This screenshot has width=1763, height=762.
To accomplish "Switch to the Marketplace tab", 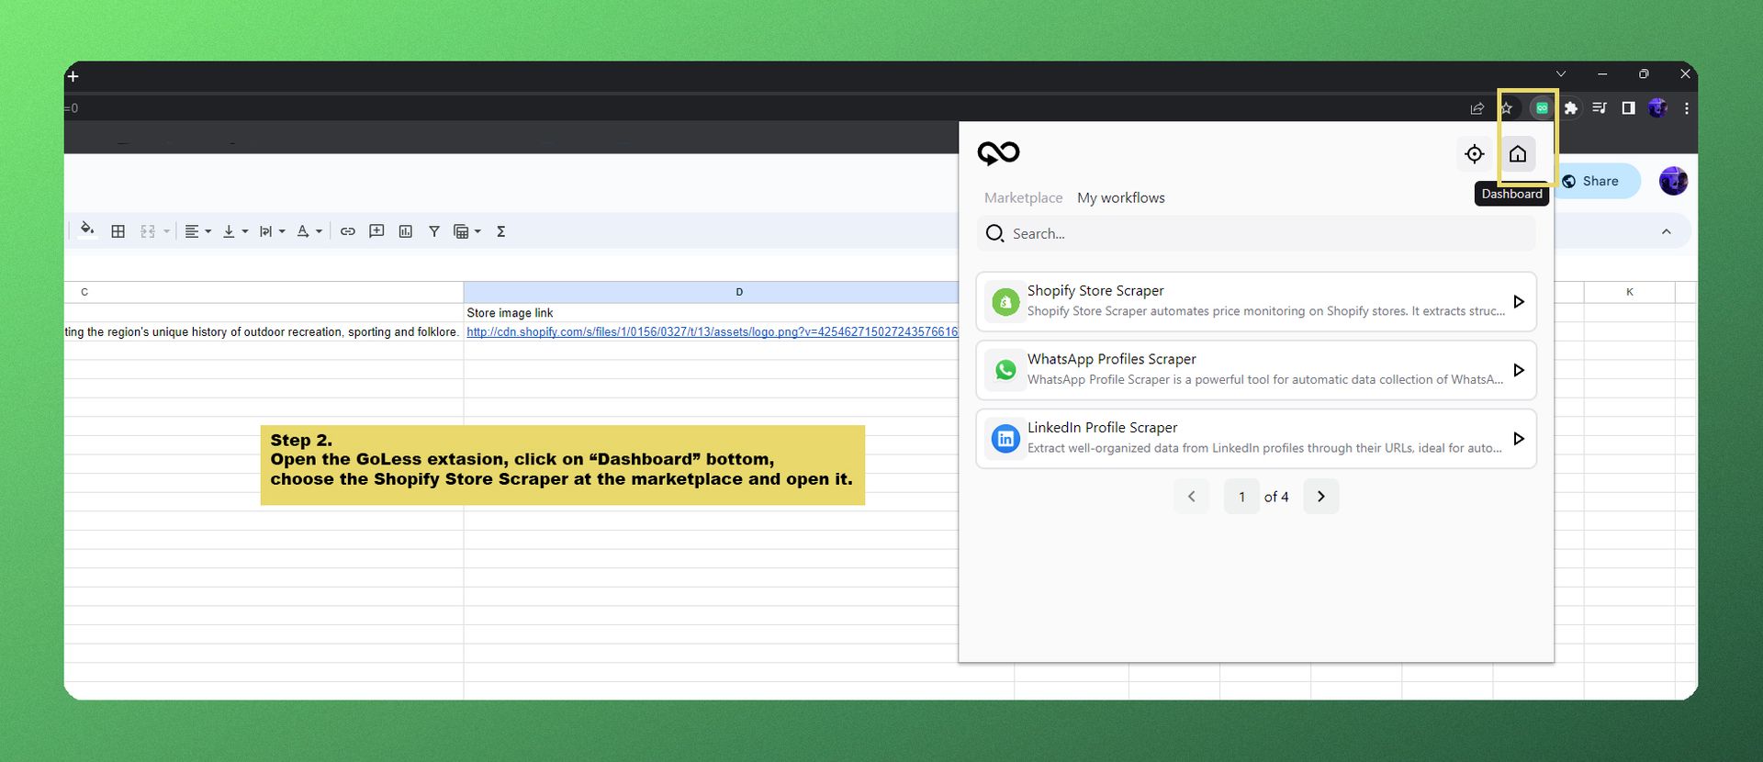I will (x=1023, y=197).
